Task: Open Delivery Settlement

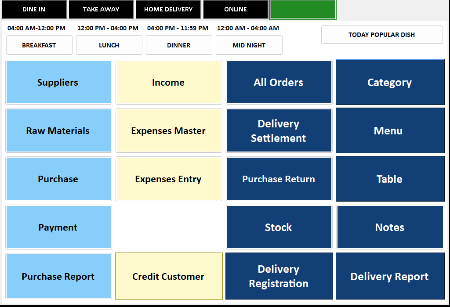Action: (x=279, y=130)
